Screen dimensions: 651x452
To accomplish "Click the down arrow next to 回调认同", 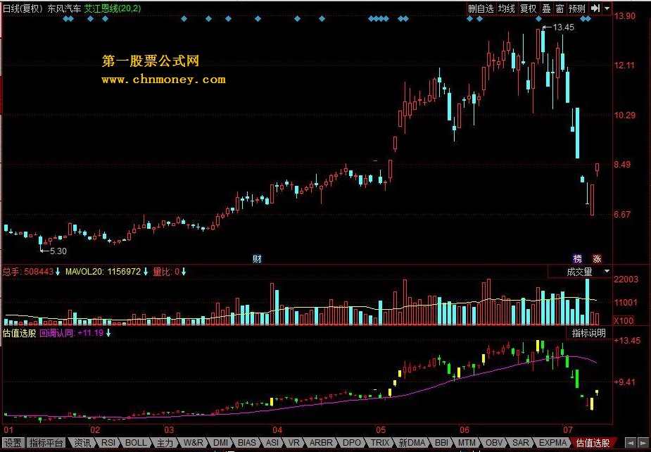I will (108, 333).
